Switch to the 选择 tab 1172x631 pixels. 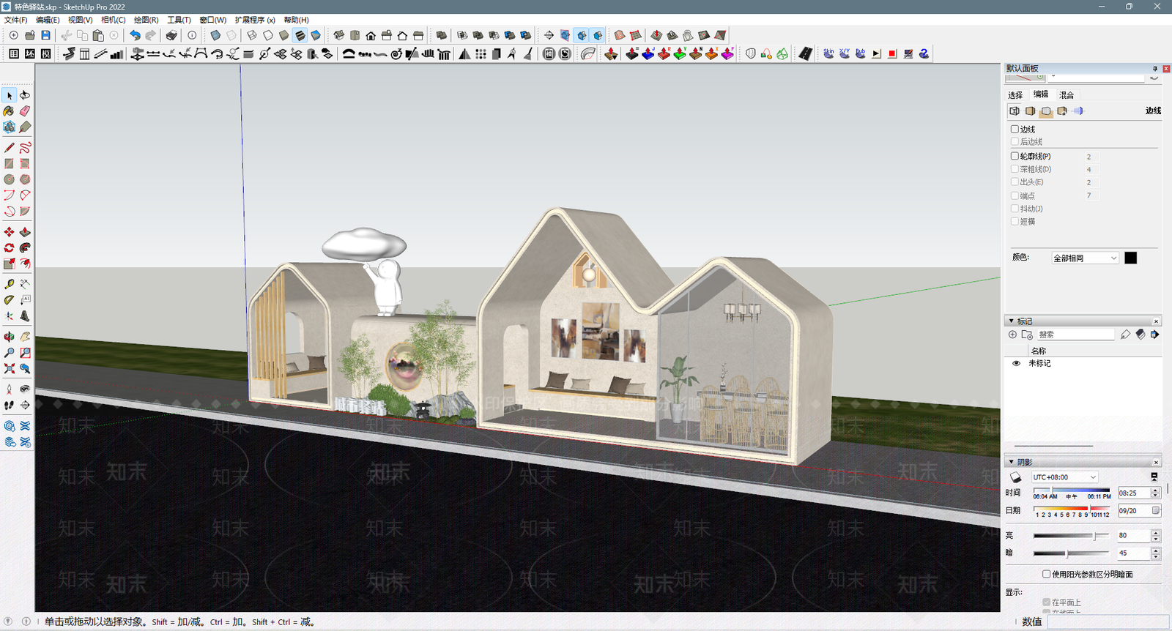click(1015, 95)
